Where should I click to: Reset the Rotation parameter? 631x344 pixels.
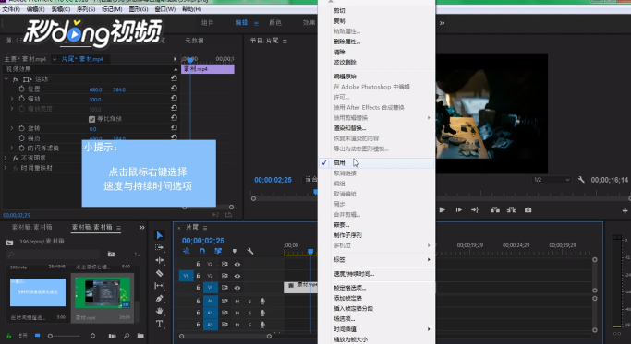(174, 128)
